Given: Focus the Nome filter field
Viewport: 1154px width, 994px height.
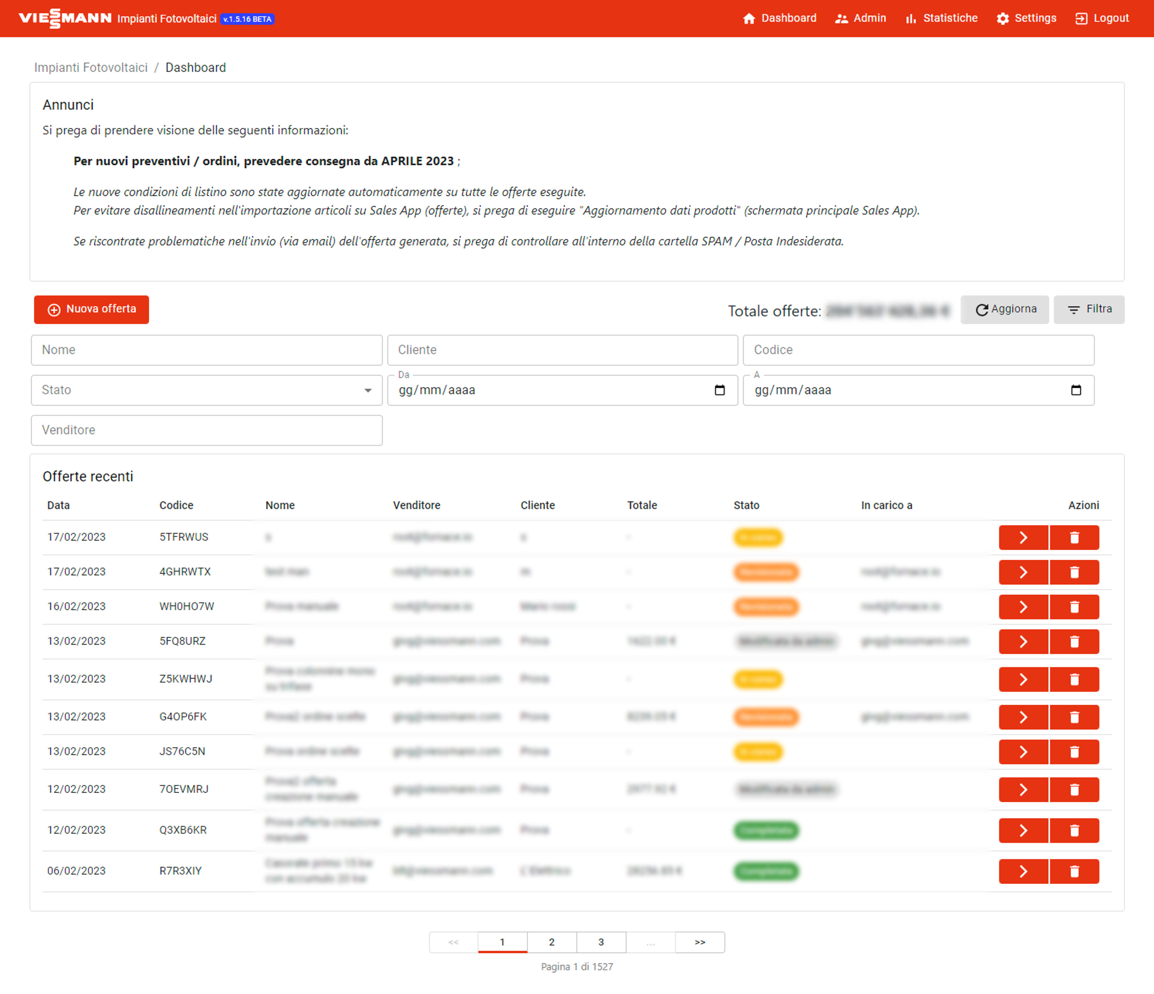Looking at the screenshot, I should [207, 350].
